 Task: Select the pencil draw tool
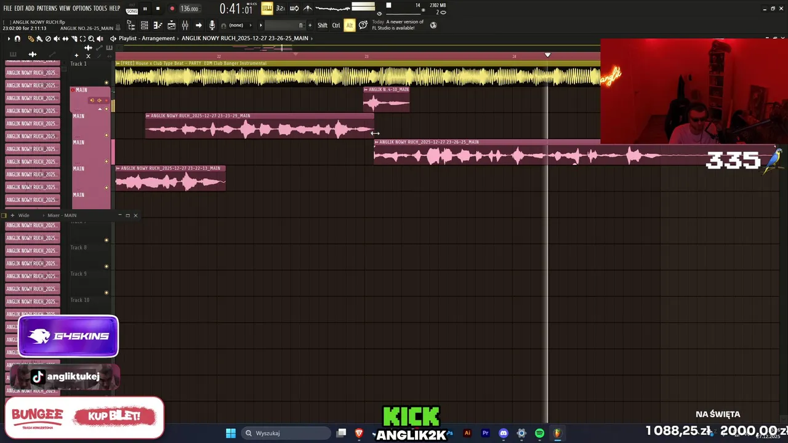31,39
